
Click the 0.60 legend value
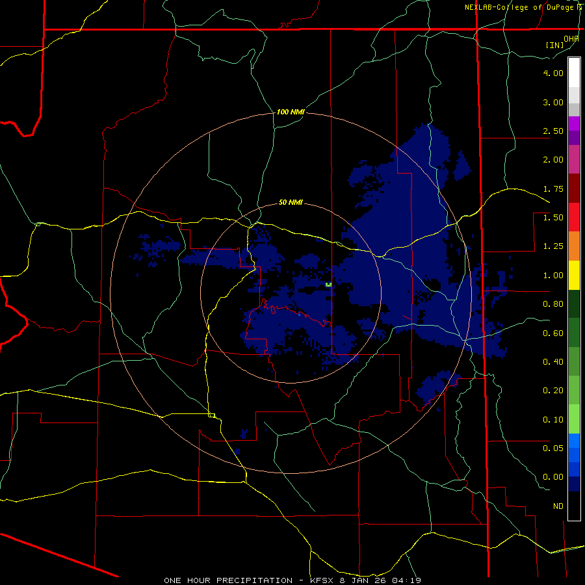tap(553, 333)
